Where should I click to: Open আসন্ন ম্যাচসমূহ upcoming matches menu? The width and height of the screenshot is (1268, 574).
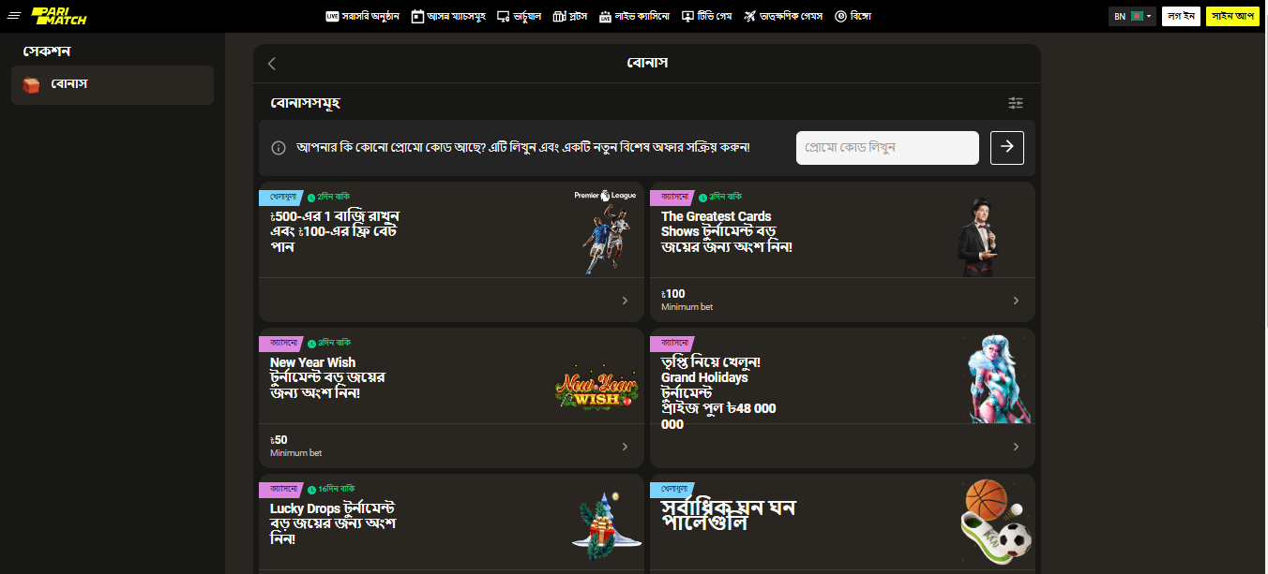[x=448, y=16]
